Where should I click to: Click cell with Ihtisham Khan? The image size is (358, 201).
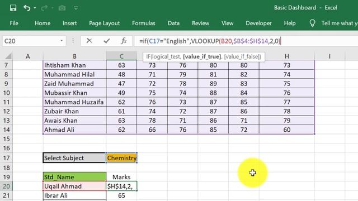[x=74, y=65]
